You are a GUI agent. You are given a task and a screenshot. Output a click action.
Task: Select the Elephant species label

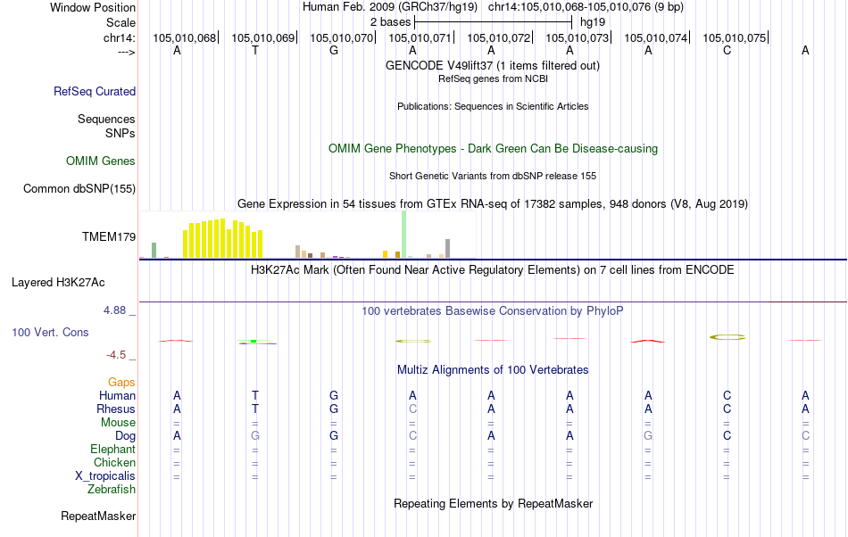(x=113, y=449)
